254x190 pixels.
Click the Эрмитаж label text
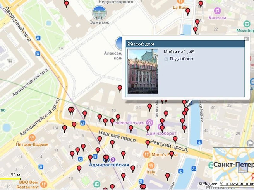[x=100, y=22]
